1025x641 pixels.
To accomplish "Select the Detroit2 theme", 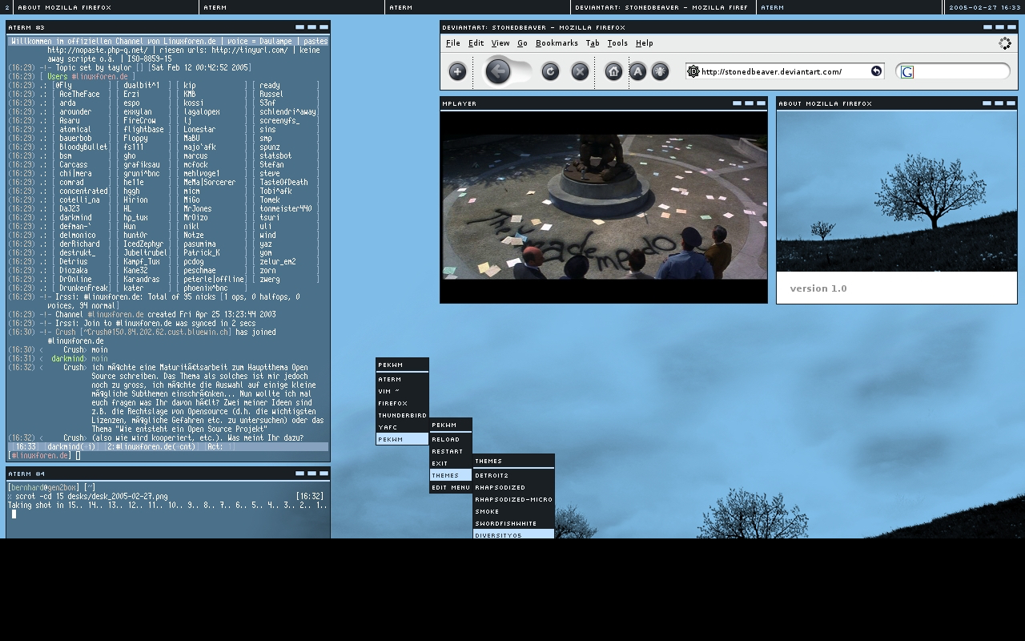I will pos(513,475).
